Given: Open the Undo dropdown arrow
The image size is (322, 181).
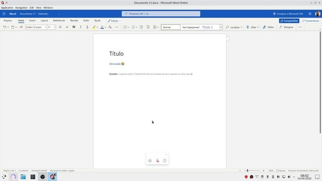Looking at the screenshot, I should coord(8,27).
